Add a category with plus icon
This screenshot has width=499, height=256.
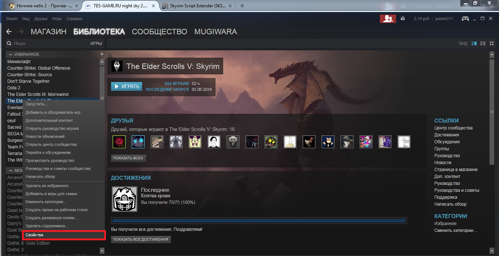tap(102, 54)
